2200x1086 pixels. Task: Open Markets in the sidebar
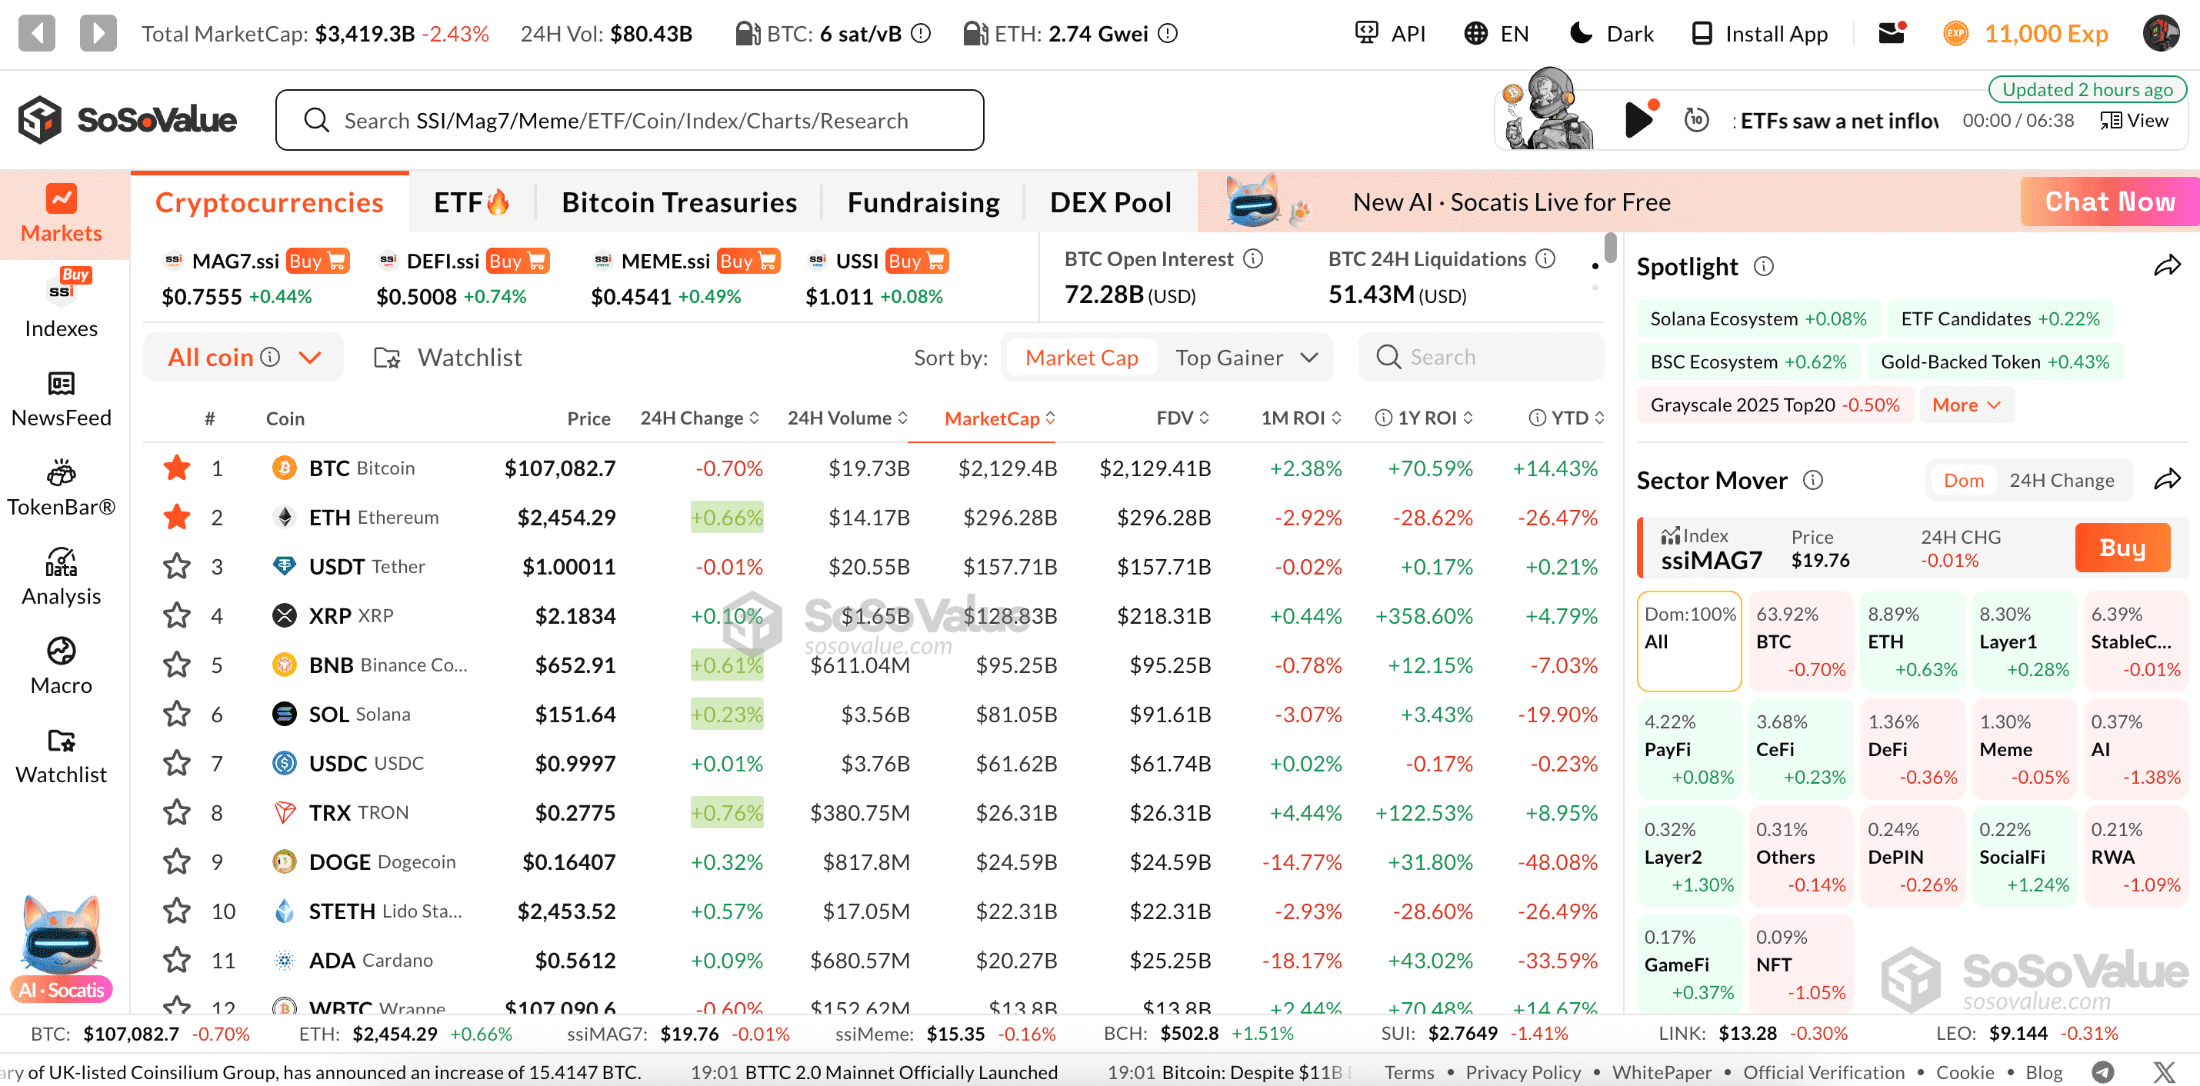(x=62, y=214)
